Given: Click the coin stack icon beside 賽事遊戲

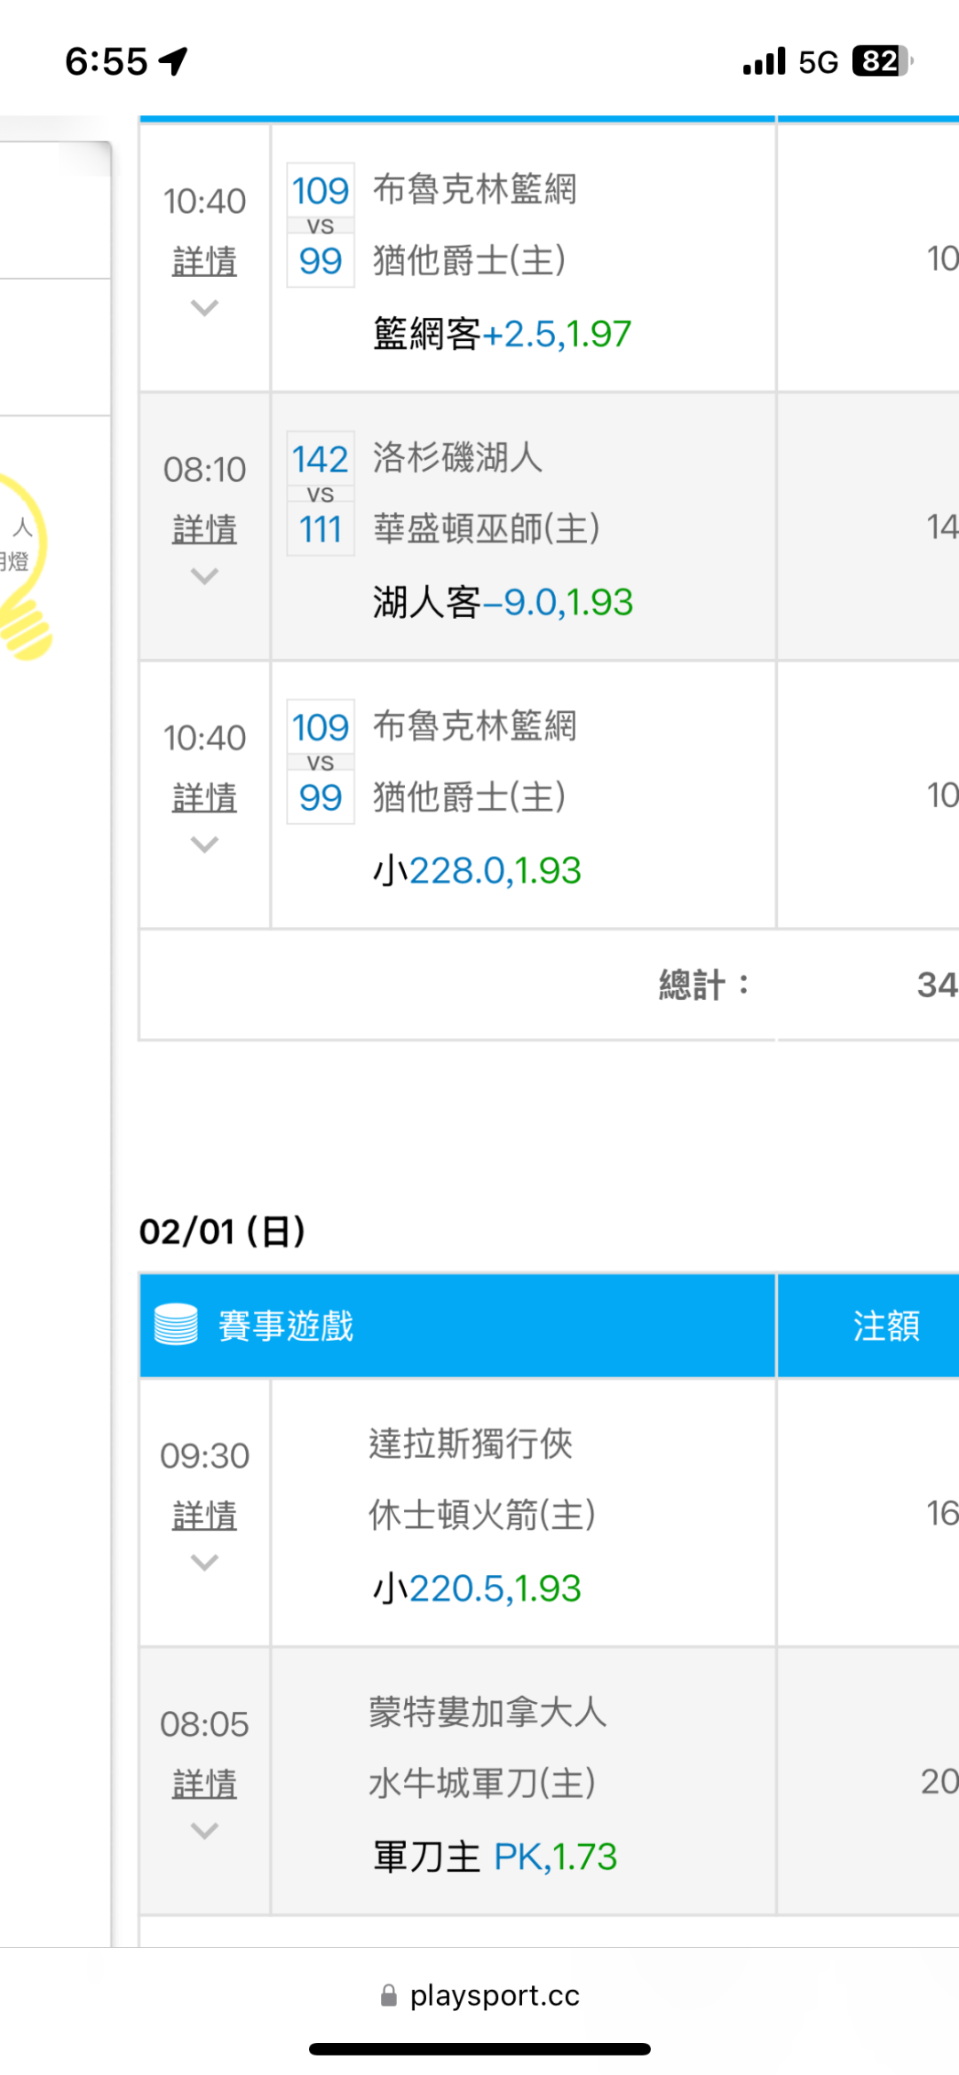Looking at the screenshot, I should [176, 1325].
